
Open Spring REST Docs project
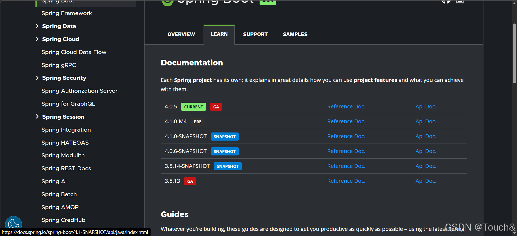point(66,168)
